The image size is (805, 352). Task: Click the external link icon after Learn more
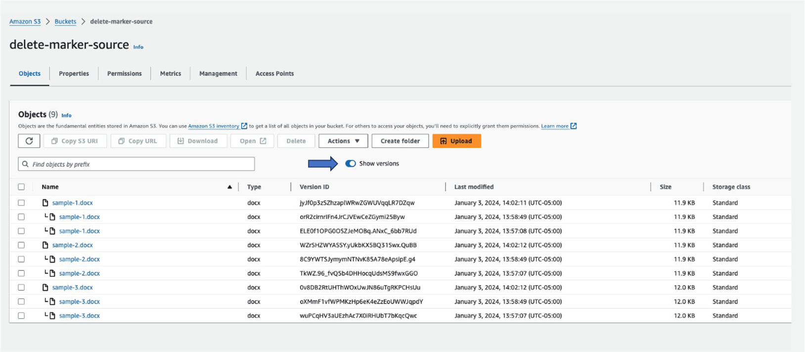click(574, 126)
